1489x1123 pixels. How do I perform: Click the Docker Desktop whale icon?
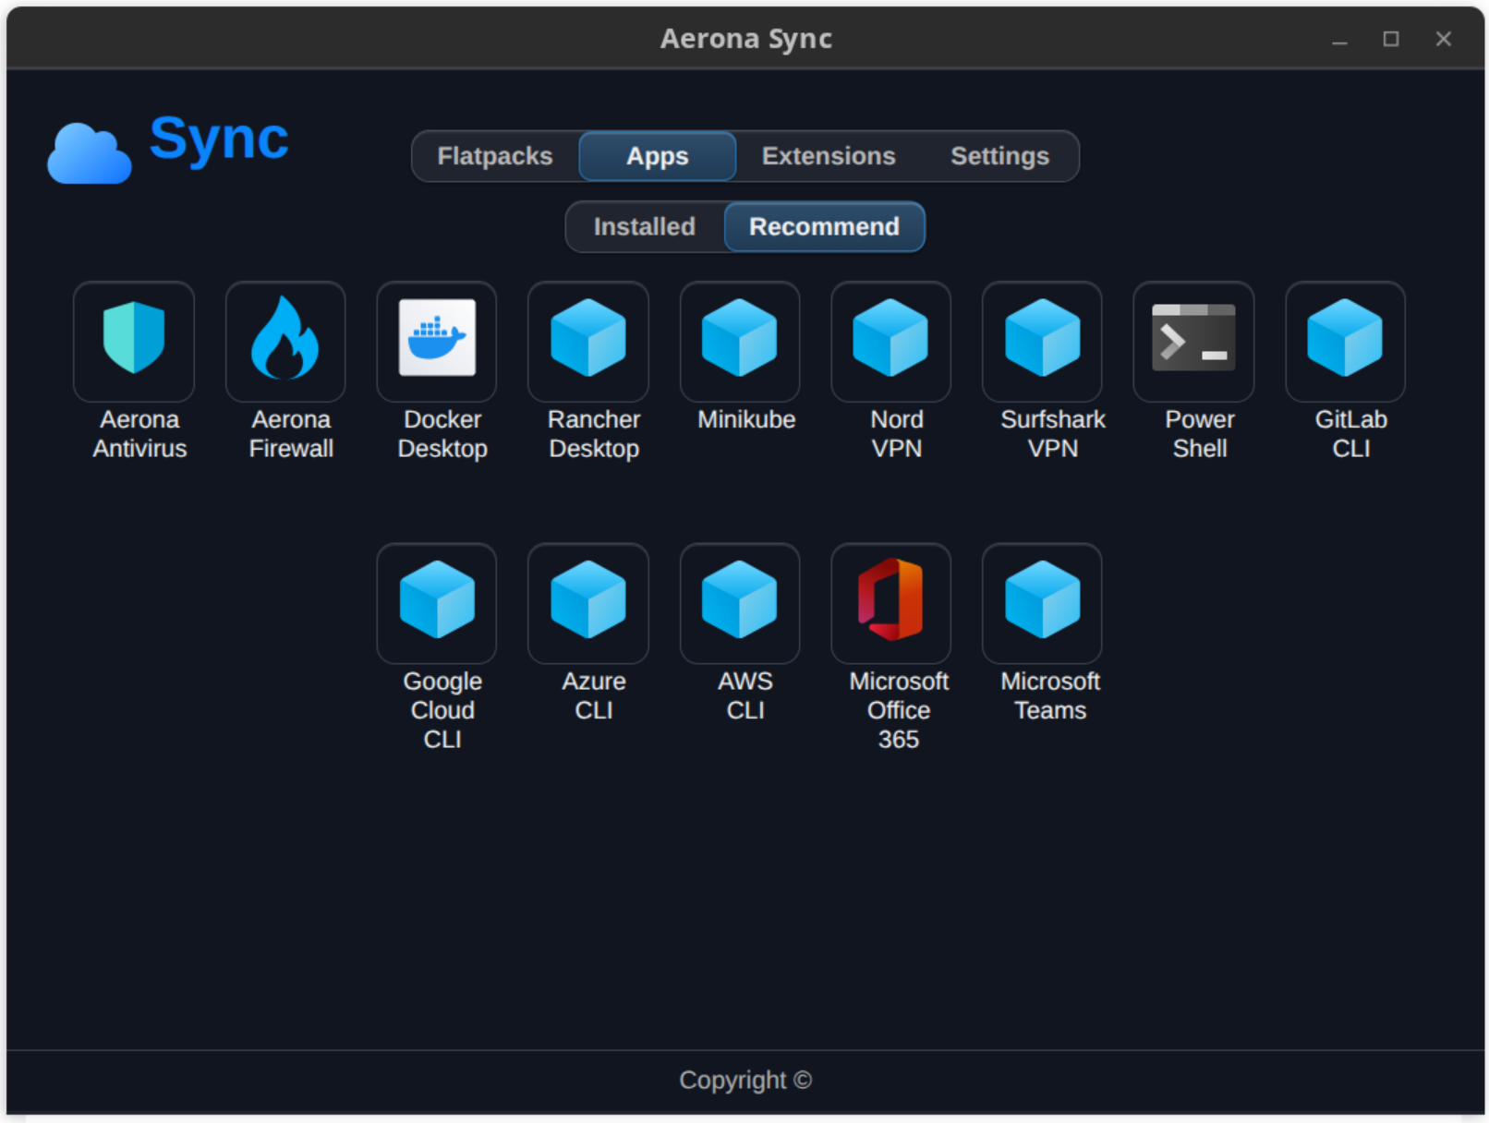[x=437, y=341]
